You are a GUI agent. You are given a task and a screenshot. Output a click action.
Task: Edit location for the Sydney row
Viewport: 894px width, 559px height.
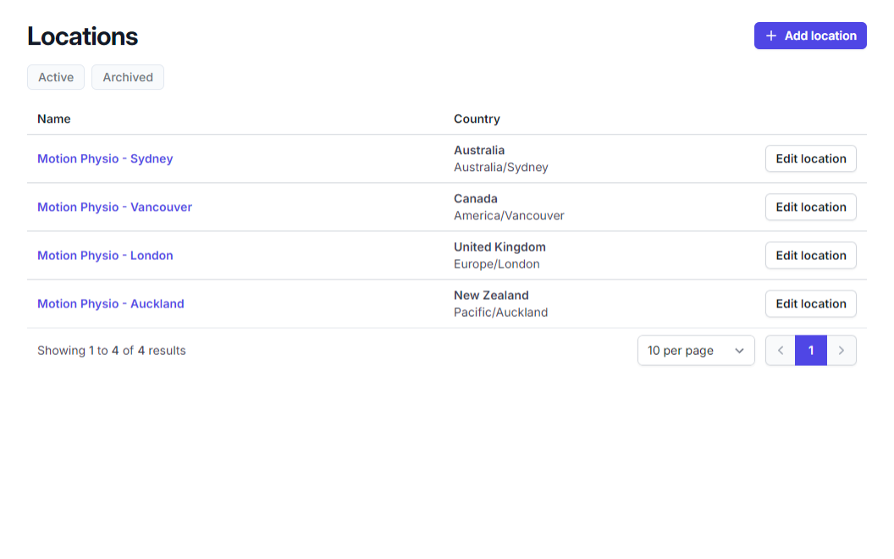tap(810, 158)
